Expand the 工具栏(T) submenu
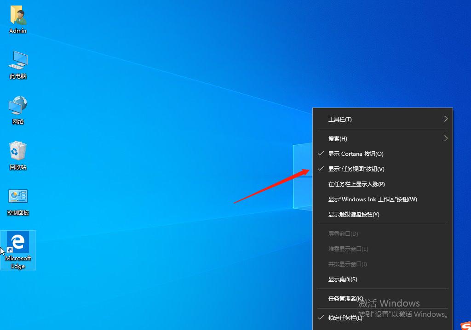This screenshot has height=330, width=471. (x=382, y=119)
